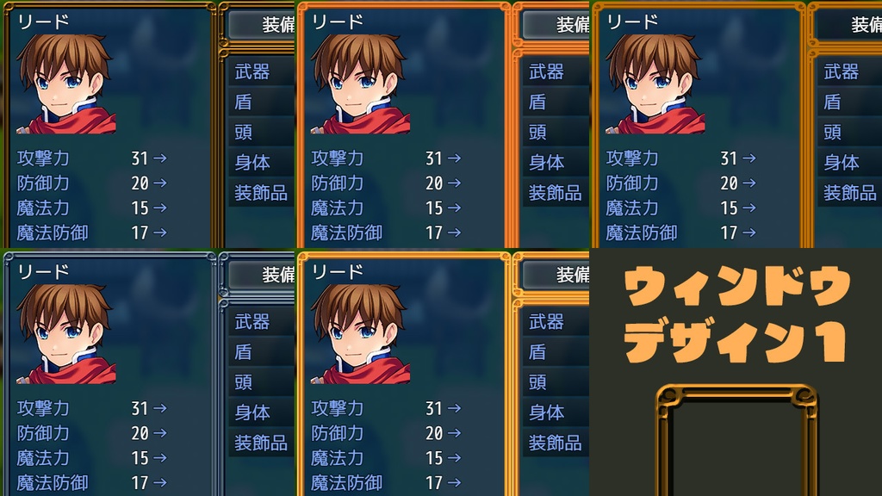Select 装飾品 slot in the top-left dark window

click(x=262, y=193)
